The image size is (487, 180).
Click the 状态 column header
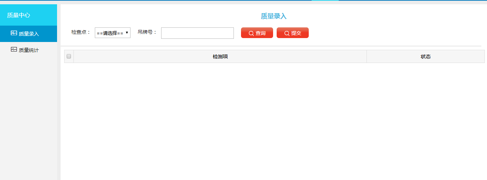pos(426,57)
